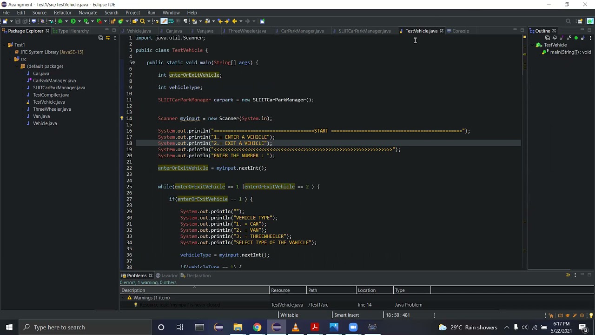
Task: Toggle Link with Editor in Package Explorer
Action: pos(107,38)
